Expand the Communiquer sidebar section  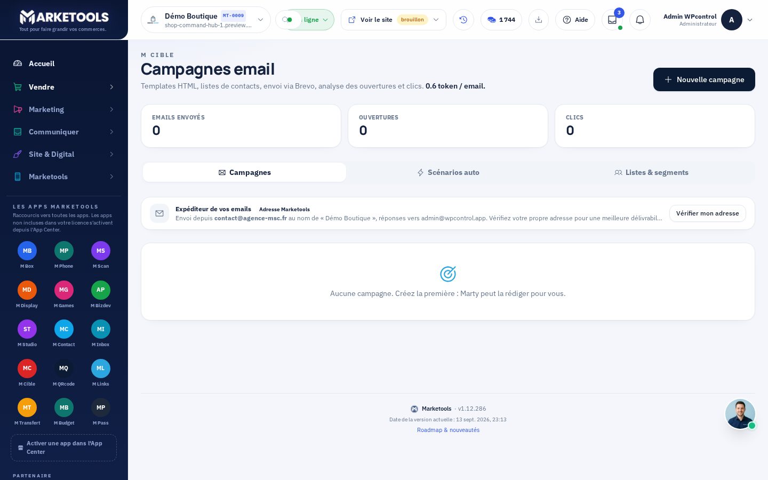click(64, 132)
